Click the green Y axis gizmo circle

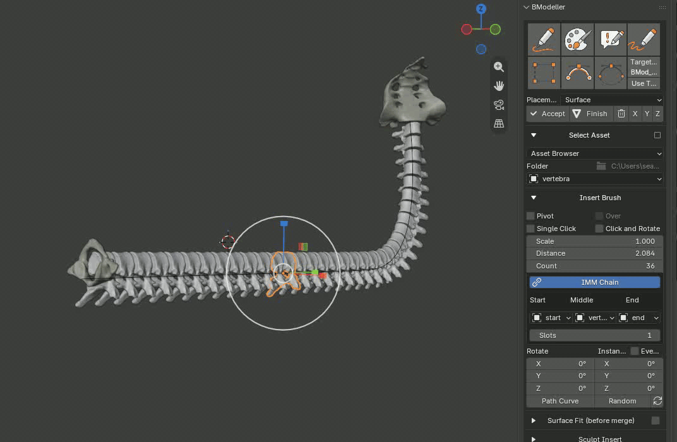(x=495, y=29)
